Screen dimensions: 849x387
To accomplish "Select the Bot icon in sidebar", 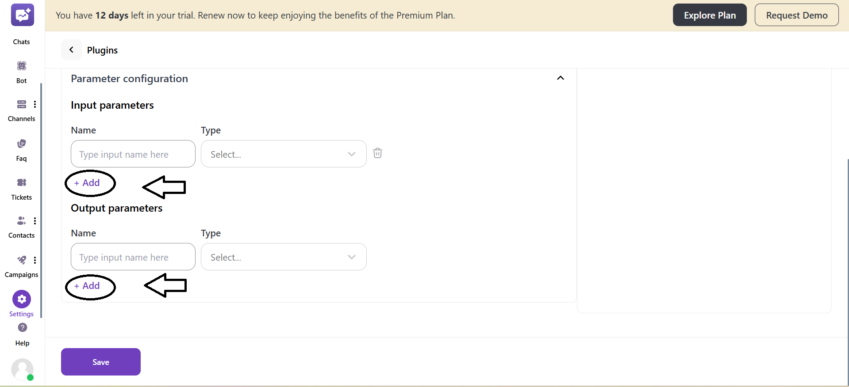I will pyautogui.click(x=21, y=65).
